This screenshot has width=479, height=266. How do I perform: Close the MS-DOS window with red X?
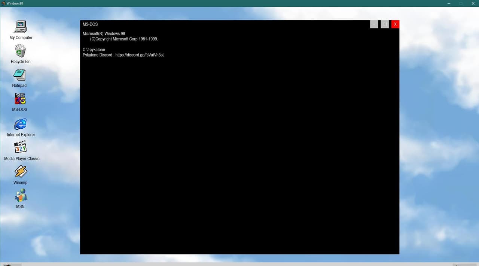395,24
